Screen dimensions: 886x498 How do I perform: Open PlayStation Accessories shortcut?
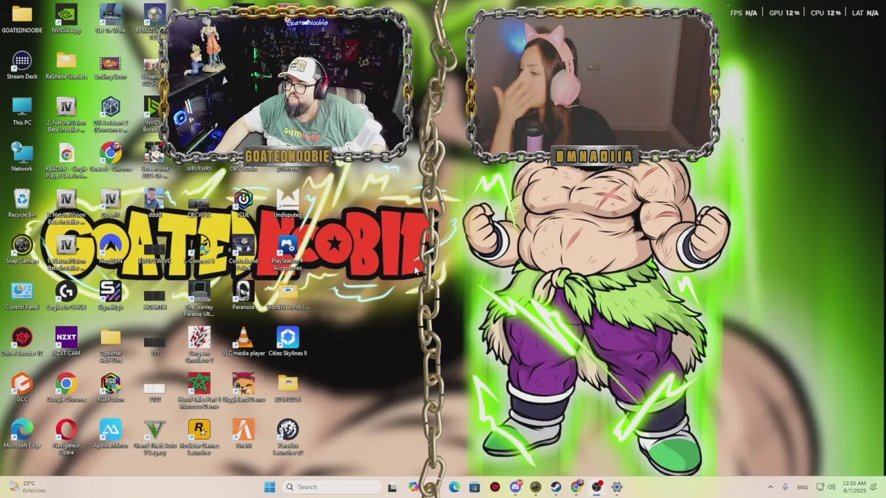click(x=287, y=252)
